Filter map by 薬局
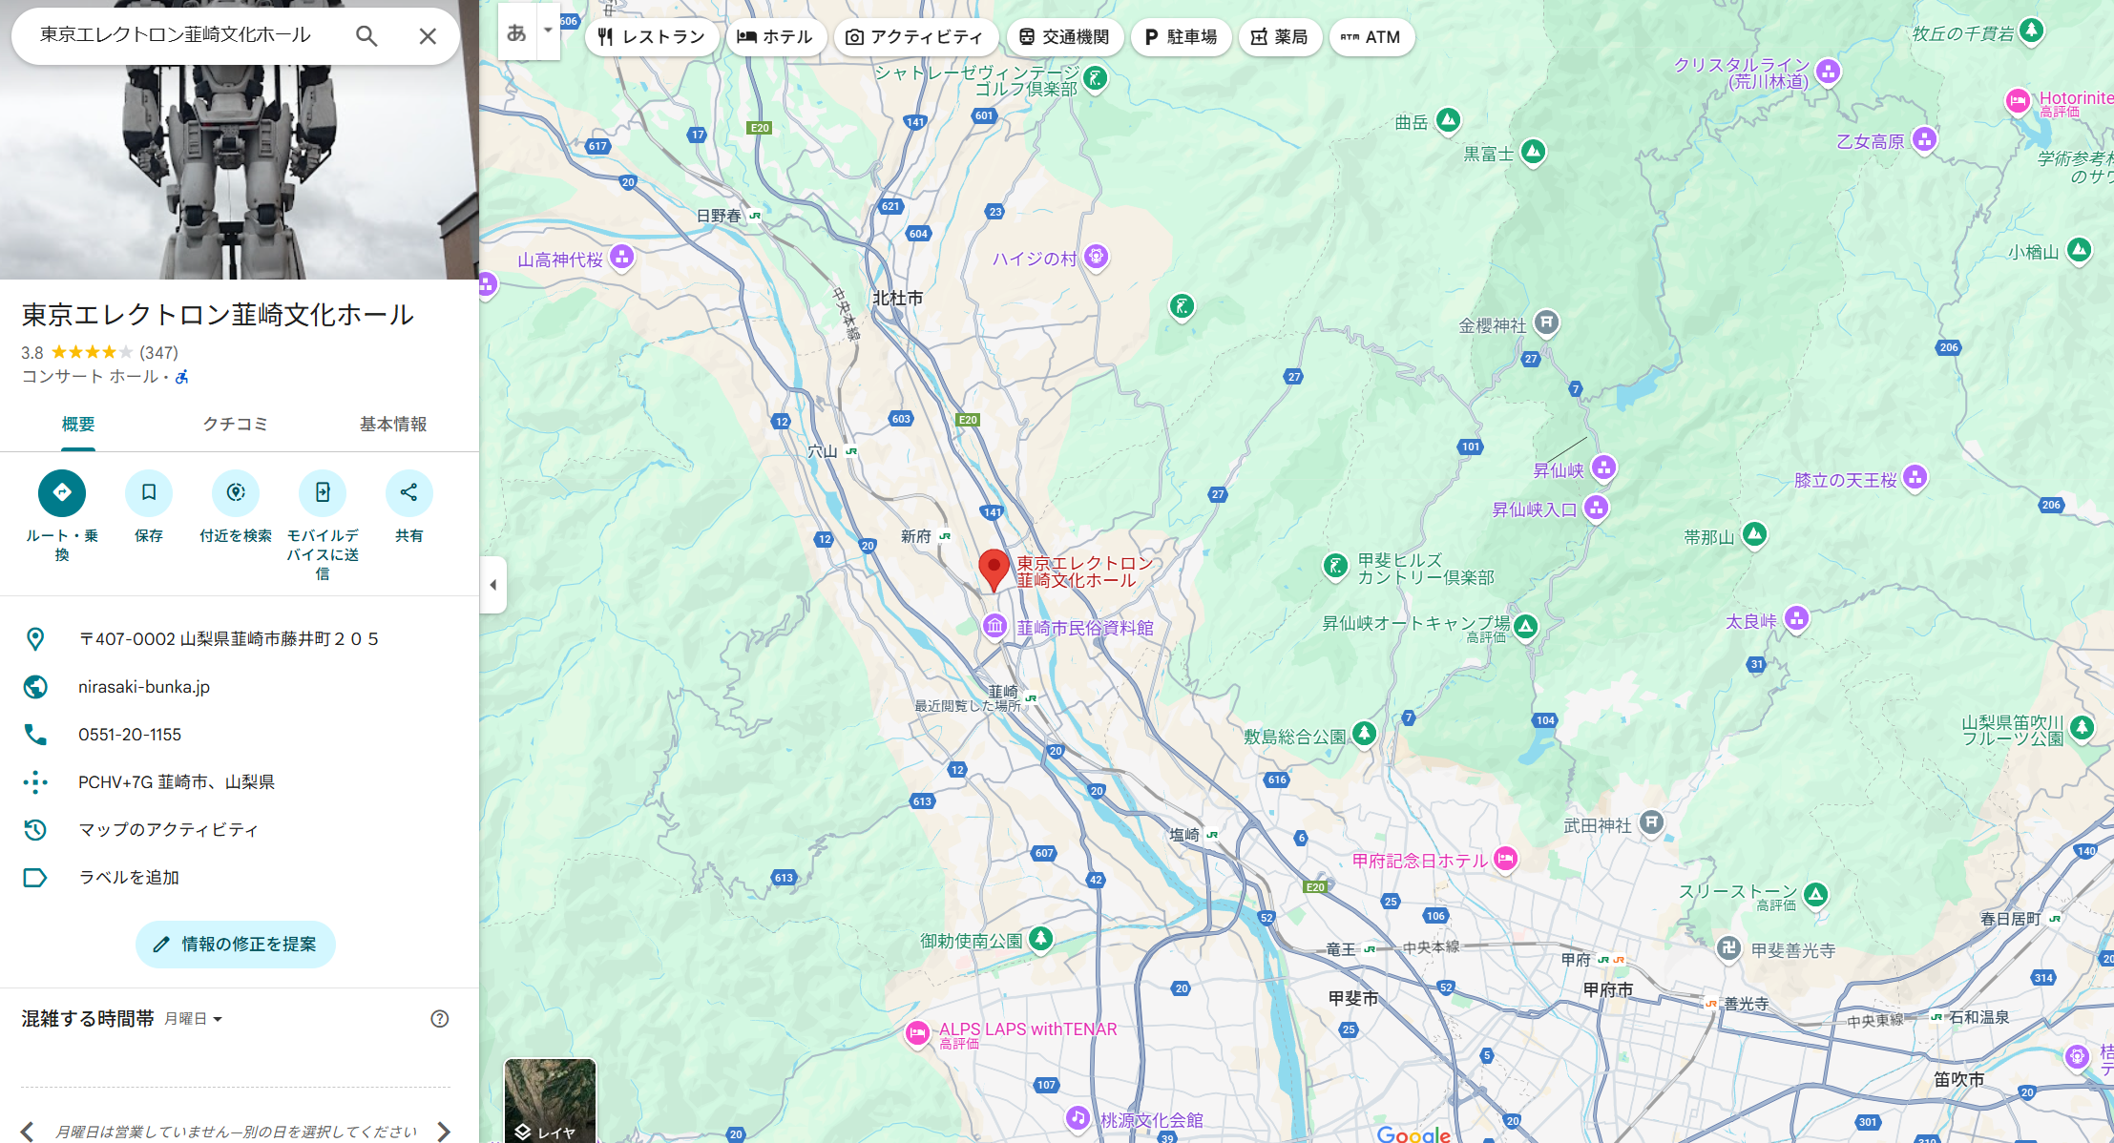2114x1143 pixels. (x=1280, y=37)
